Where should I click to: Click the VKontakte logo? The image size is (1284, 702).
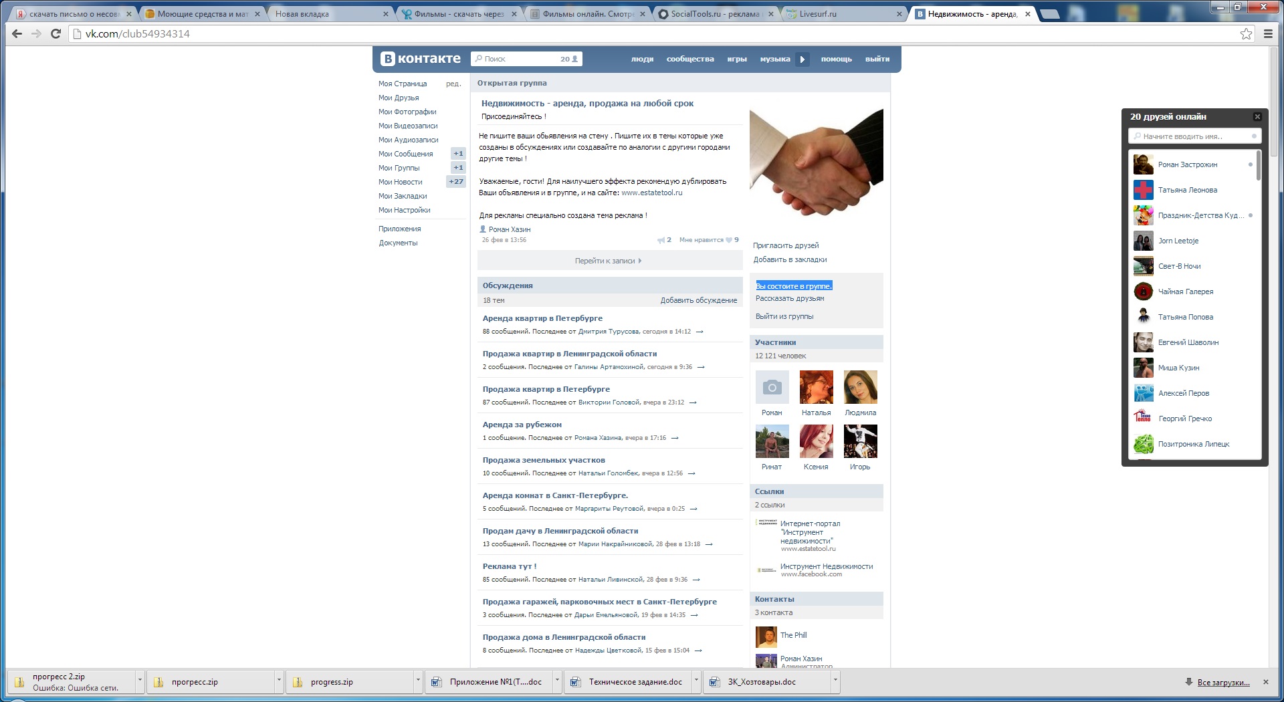pyautogui.click(x=421, y=59)
